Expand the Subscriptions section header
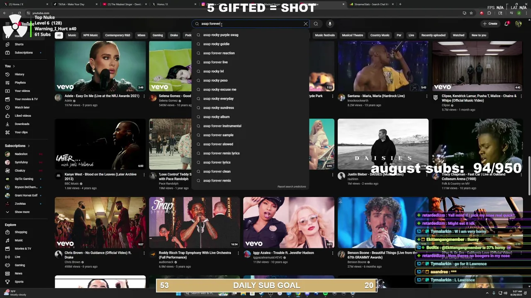531x298 pixels. (x=17, y=146)
